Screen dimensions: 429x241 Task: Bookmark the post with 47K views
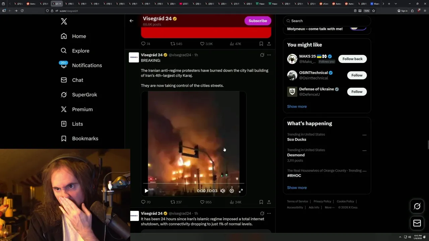click(261, 44)
